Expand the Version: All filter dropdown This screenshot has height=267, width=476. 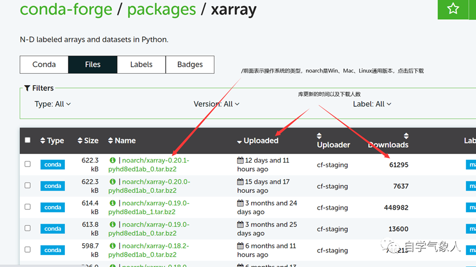click(216, 104)
